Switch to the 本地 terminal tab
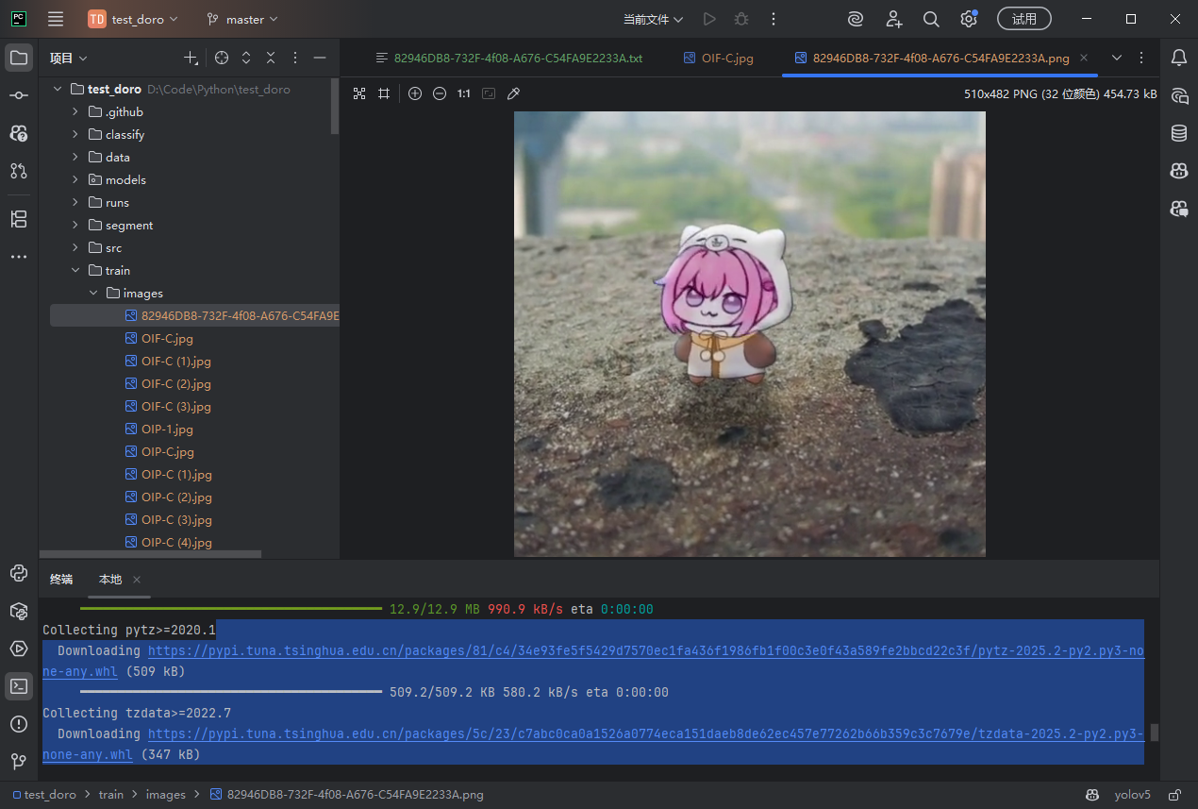 [x=108, y=579]
